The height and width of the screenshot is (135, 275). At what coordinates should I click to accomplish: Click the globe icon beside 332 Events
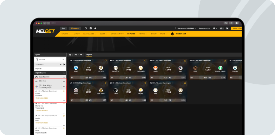(64, 64)
